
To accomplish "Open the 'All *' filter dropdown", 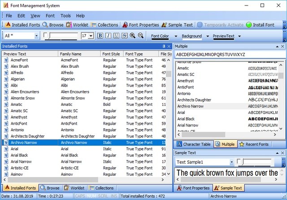I will click(x=36, y=36).
